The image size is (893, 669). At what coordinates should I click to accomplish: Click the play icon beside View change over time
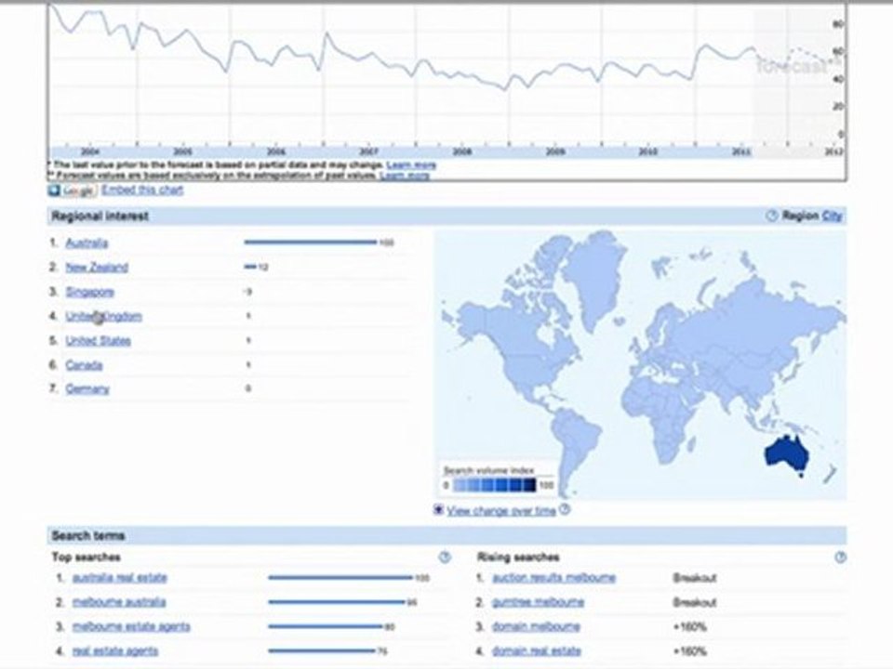click(438, 510)
